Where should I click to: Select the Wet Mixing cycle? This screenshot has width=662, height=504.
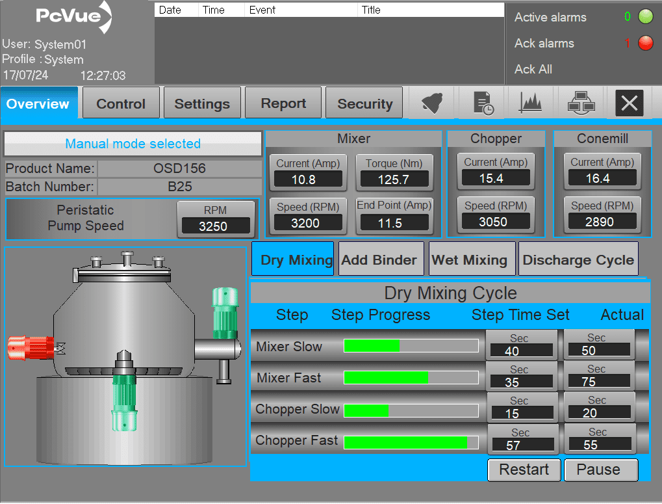(470, 260)
